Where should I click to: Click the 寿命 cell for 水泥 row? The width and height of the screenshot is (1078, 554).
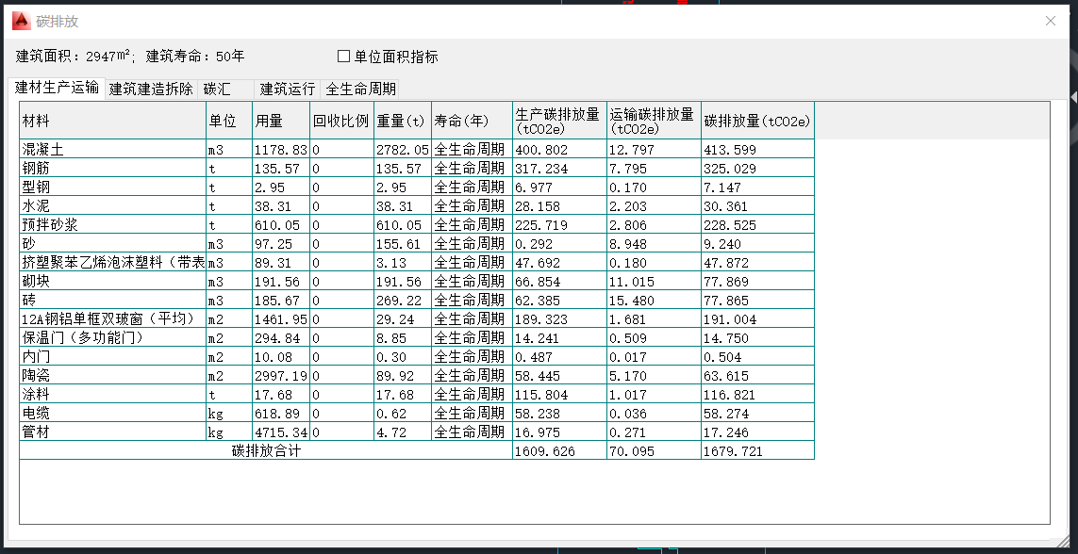point(472,206)
